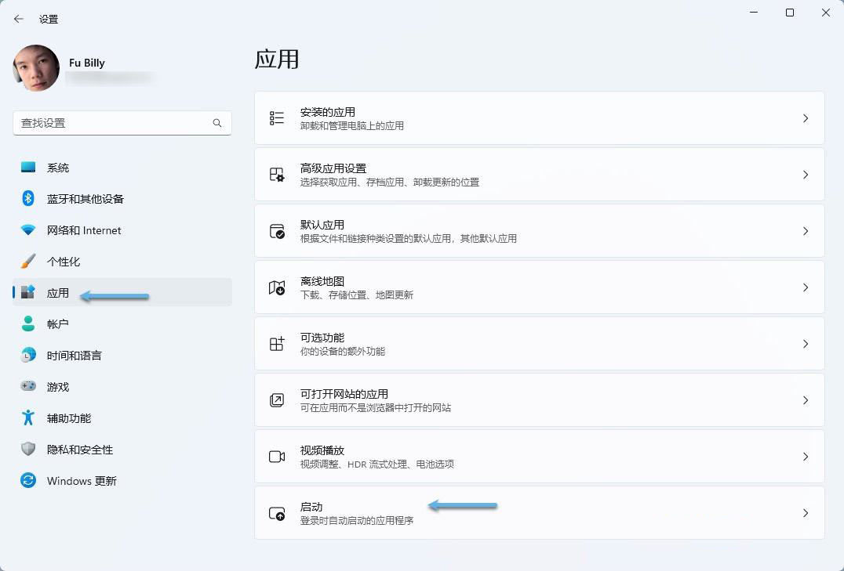Click the 辅助功能 accessibility icon
This screenshot has height=571, width=844.
(28, 417)
